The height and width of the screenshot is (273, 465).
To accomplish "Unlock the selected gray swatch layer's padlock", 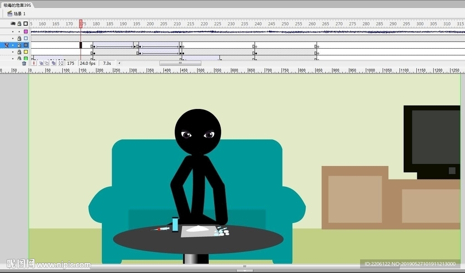I will [x=19, y=45].
